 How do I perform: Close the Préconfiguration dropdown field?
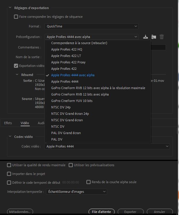click(x=91, y=37)
